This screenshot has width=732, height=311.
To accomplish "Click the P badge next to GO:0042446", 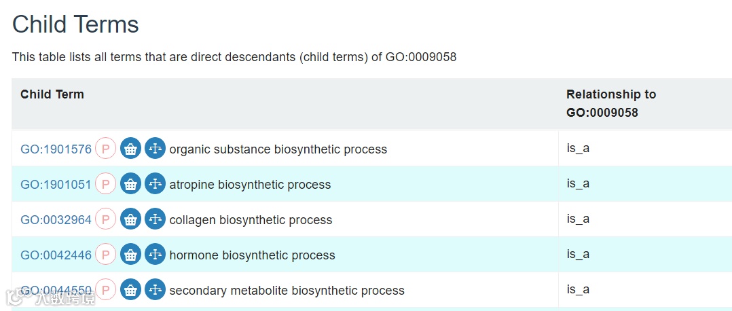I will pos(105,255).
